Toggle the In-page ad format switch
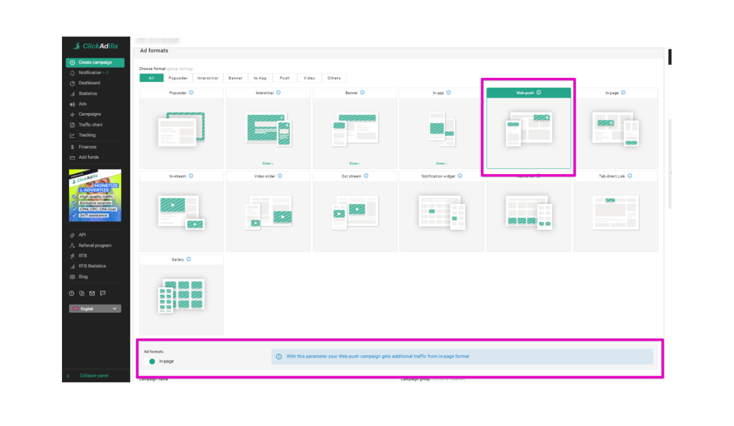 [151, 361]
